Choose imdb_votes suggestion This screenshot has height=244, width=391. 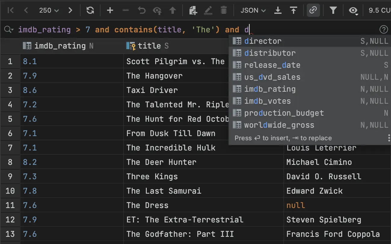310,101
